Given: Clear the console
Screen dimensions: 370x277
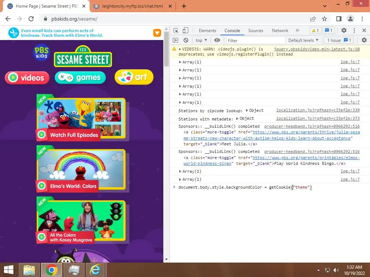Looking at the screenshot, I should click(186, 40).
